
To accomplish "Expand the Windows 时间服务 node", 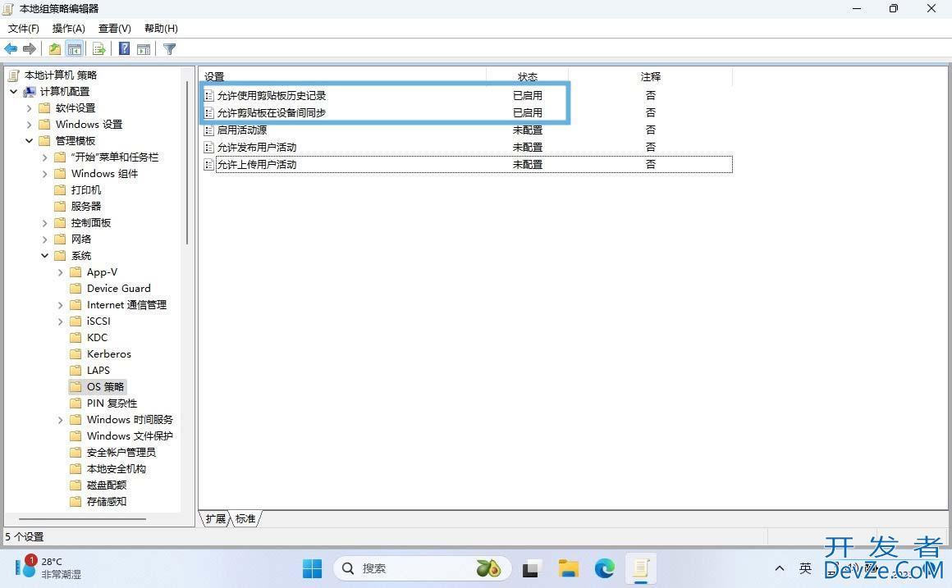I will click(x=60, y=419).
